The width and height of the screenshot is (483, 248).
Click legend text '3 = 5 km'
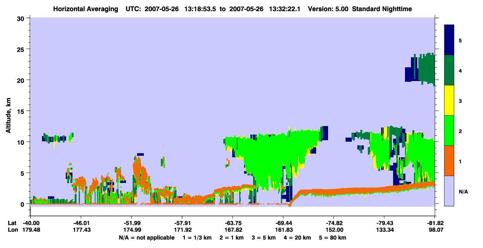[x=264, y=238]
